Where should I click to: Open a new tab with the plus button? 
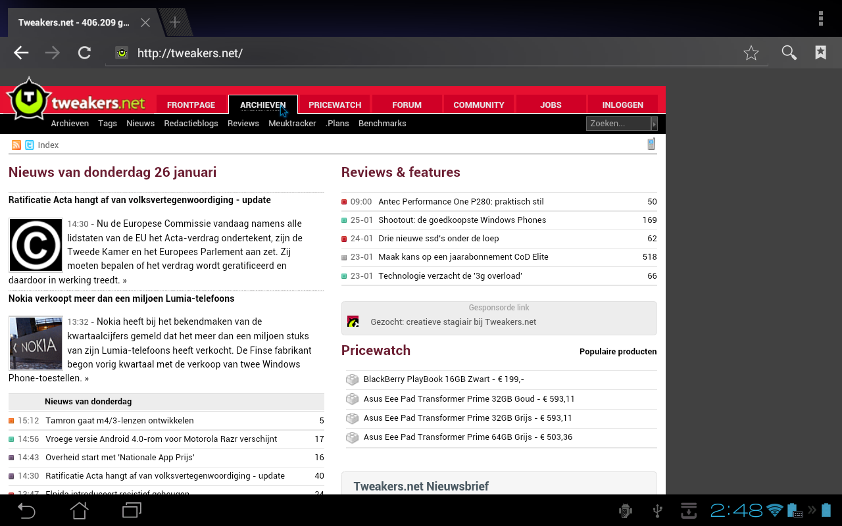pyautogui.click(x=175, y=22)
